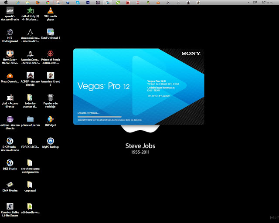Select the XWidget desktop icon
This screenshot has width=279, height=223.
[51, 121]
